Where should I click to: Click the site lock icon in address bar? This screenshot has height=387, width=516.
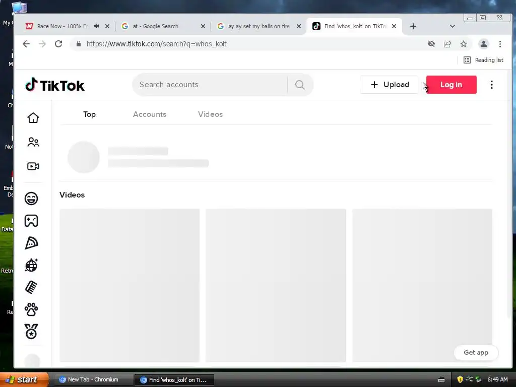[78, 44]
